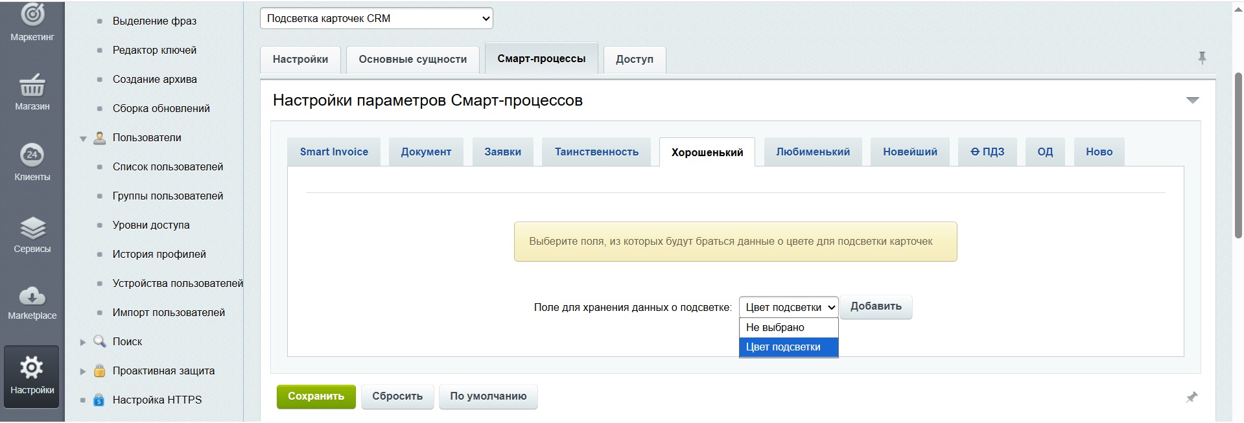The width and height of the screenshot is (1244, 423).
Task: Open the Магазин basket icon
Action: click(32, 86)
